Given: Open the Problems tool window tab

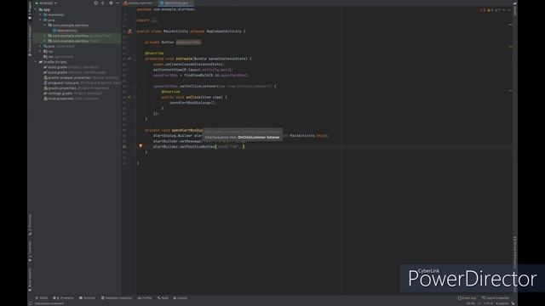Looking at the screenshot, I should point(63,298).
